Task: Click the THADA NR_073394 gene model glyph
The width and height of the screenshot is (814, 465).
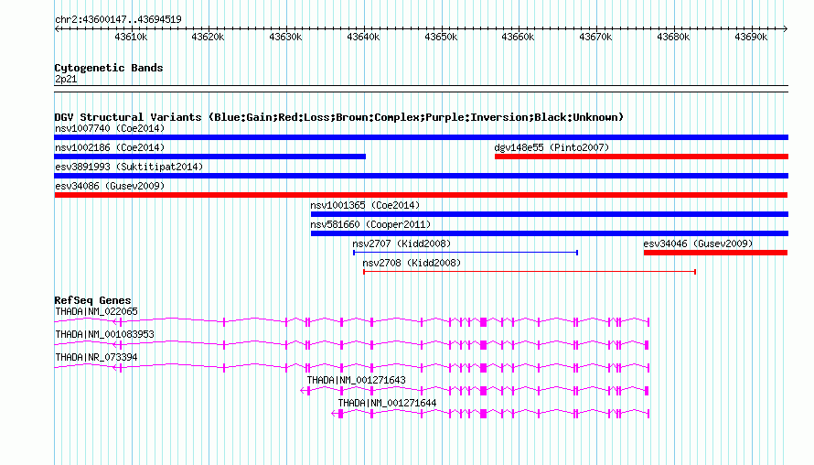Action: tap(352, 368)
